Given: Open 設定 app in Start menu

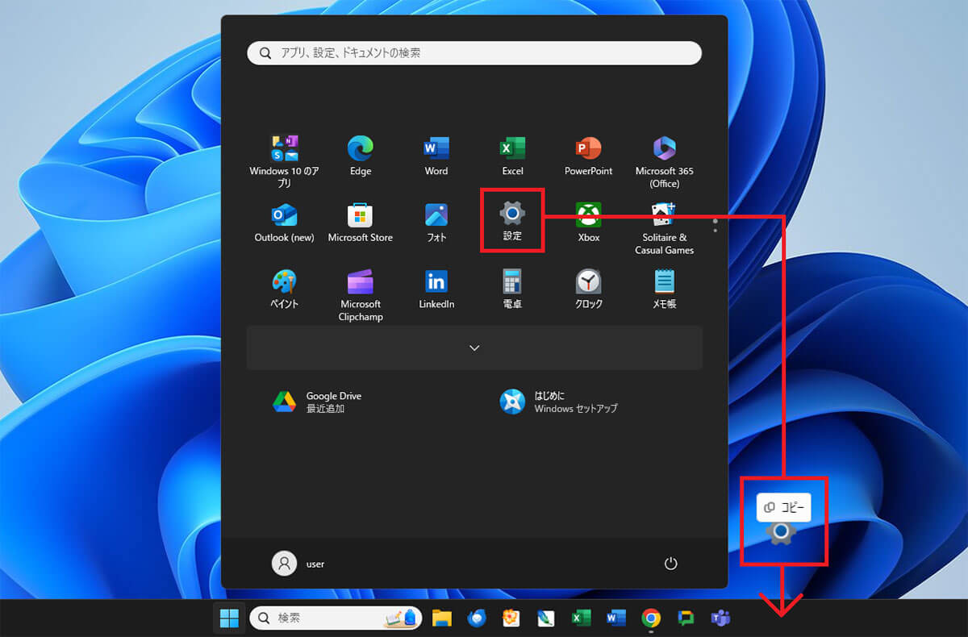Looking at the screenshot, I should tap(512, 222).
